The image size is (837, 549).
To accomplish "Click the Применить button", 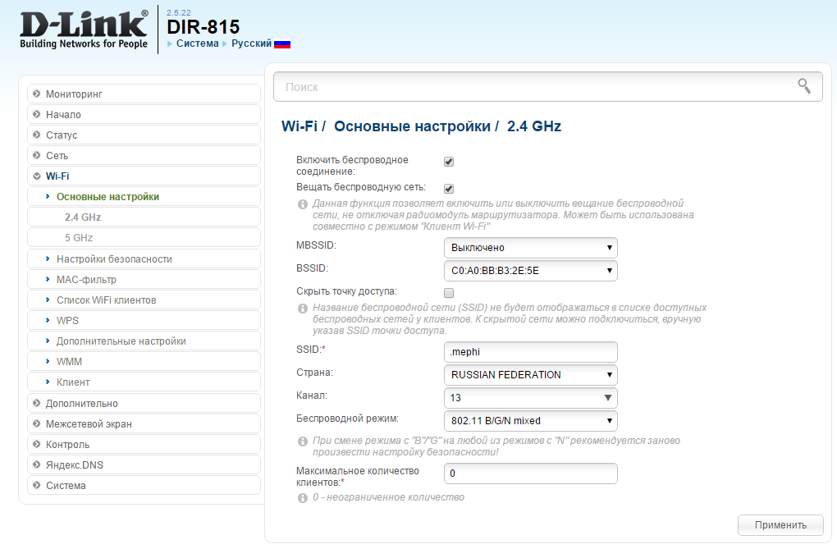I will pyautogui.click(x=780, y=525).
